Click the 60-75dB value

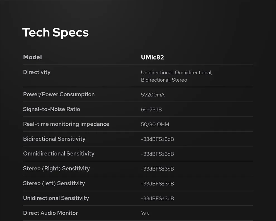[x=151, y=110]
